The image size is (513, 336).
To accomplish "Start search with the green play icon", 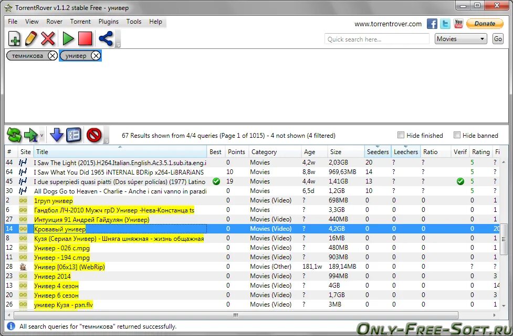I will [x=68, y=38].
